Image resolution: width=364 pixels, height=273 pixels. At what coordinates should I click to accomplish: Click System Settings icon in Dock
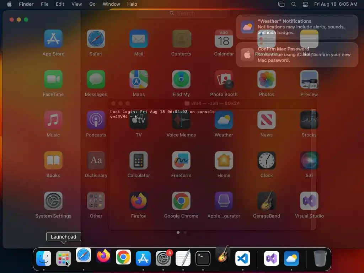pyautogui.click(x=163, y=258)
